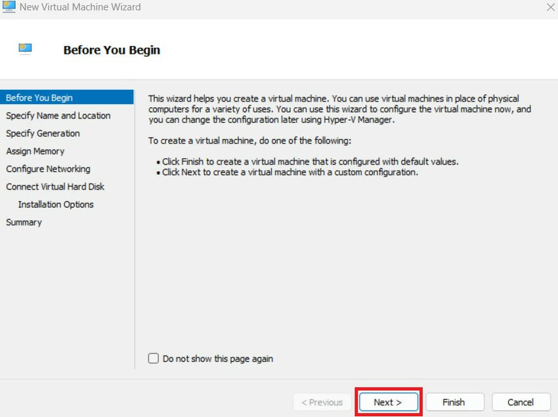Click the wizard icon in the title bar

coord(9,7)
